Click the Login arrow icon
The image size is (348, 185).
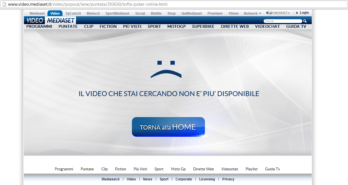[297, 13]
